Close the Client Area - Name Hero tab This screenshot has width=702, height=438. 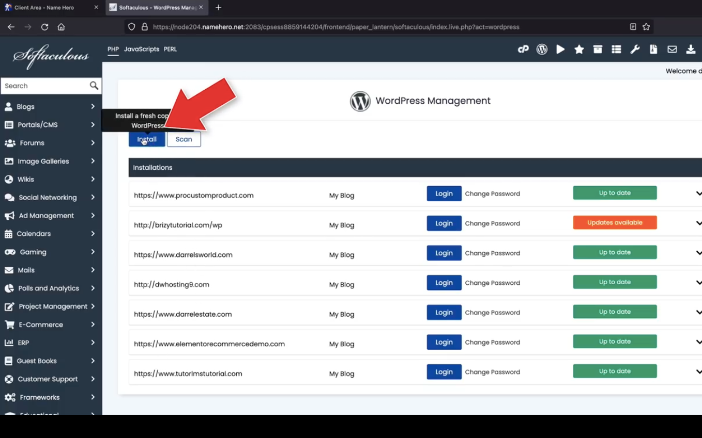point(96,8)
